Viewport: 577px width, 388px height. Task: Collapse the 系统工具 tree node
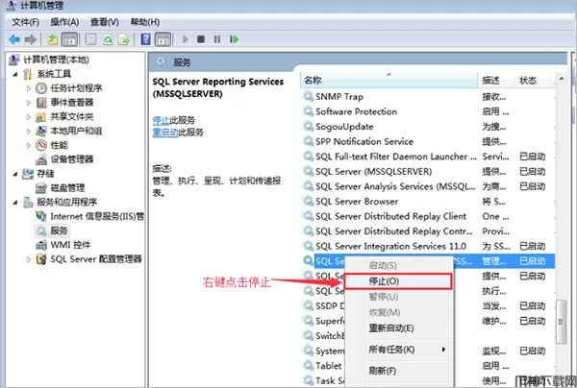click(x=15, y=74)
